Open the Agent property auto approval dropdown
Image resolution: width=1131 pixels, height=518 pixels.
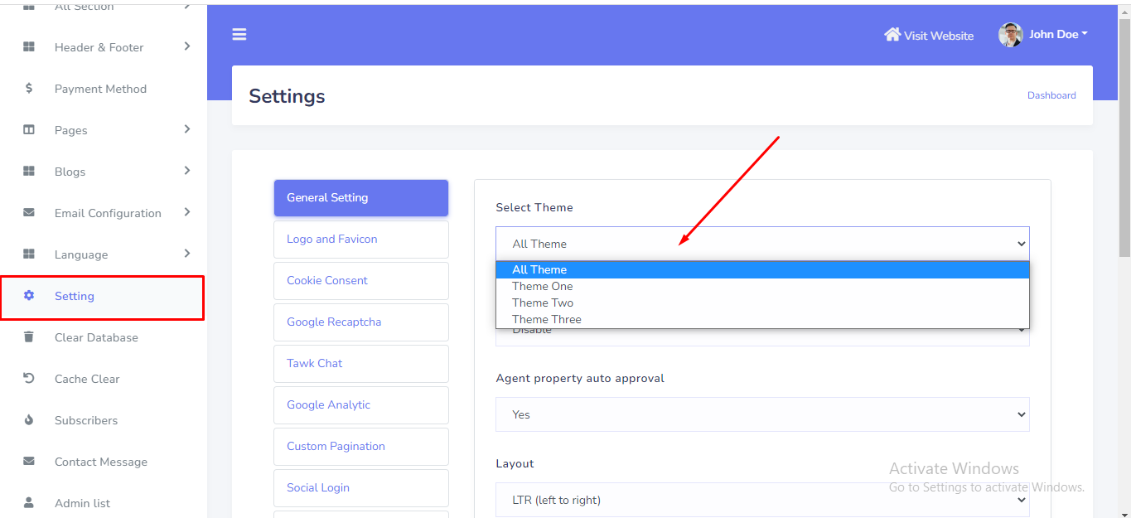(761, 414)
